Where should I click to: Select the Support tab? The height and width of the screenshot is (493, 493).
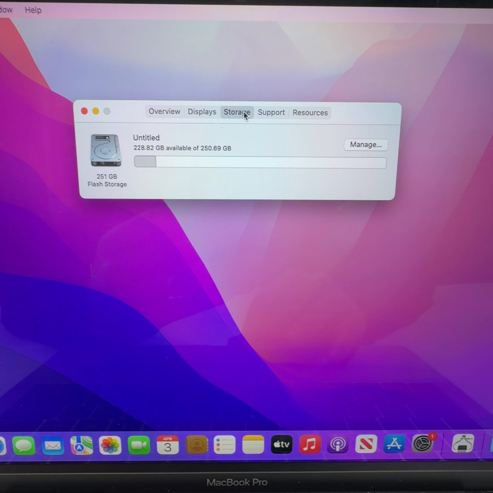coord(271,112)
